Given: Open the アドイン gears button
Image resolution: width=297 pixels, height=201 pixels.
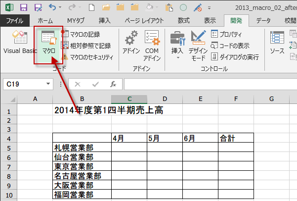Looking at the screenshot, I should pyautogui.click(x=131, y=42).
